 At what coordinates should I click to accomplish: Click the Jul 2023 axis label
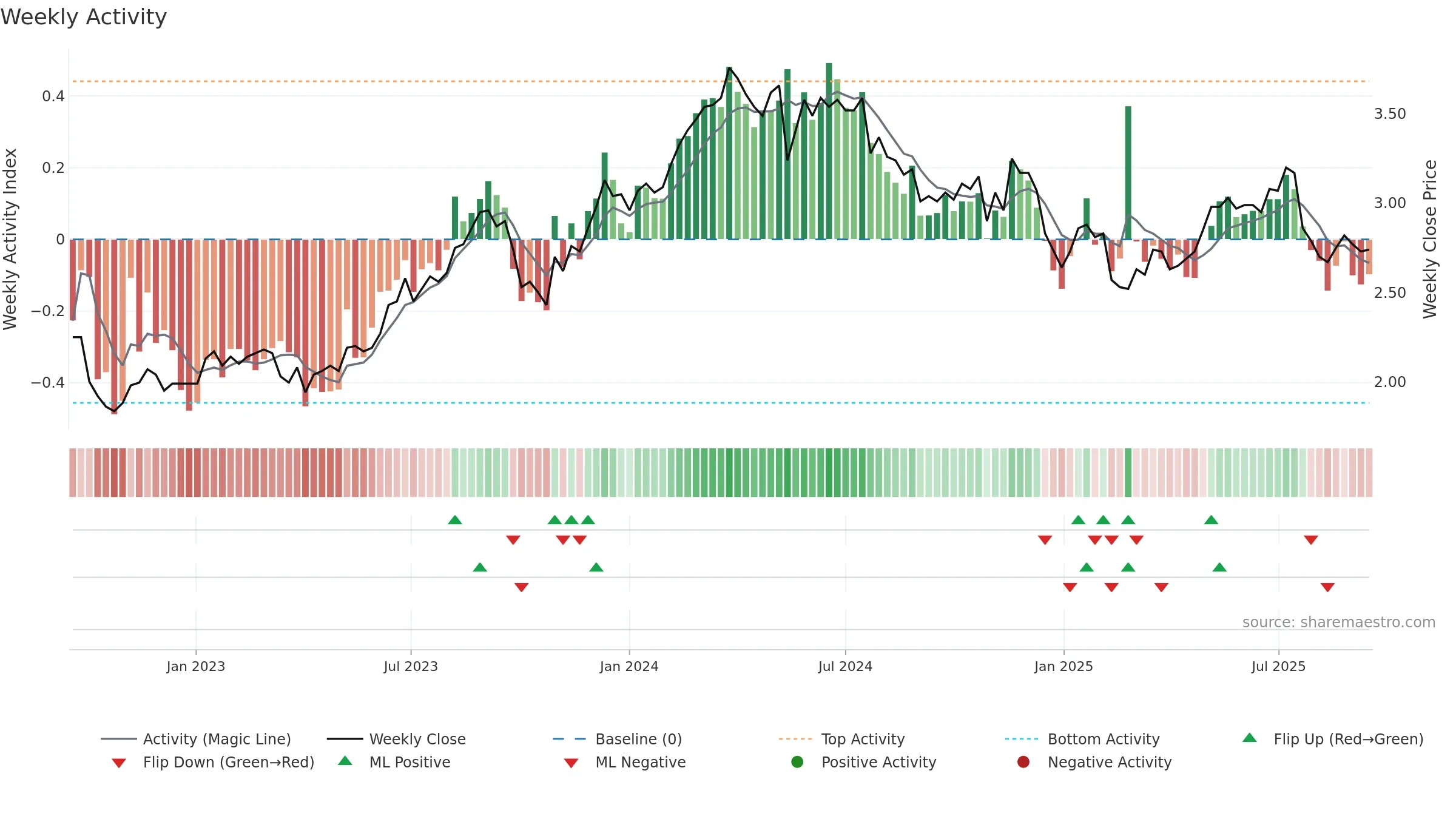[411, 666]
